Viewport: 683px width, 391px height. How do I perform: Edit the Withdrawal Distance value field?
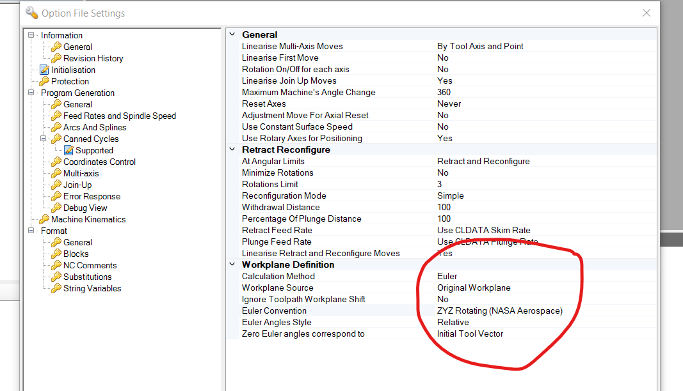pos(499,207)
